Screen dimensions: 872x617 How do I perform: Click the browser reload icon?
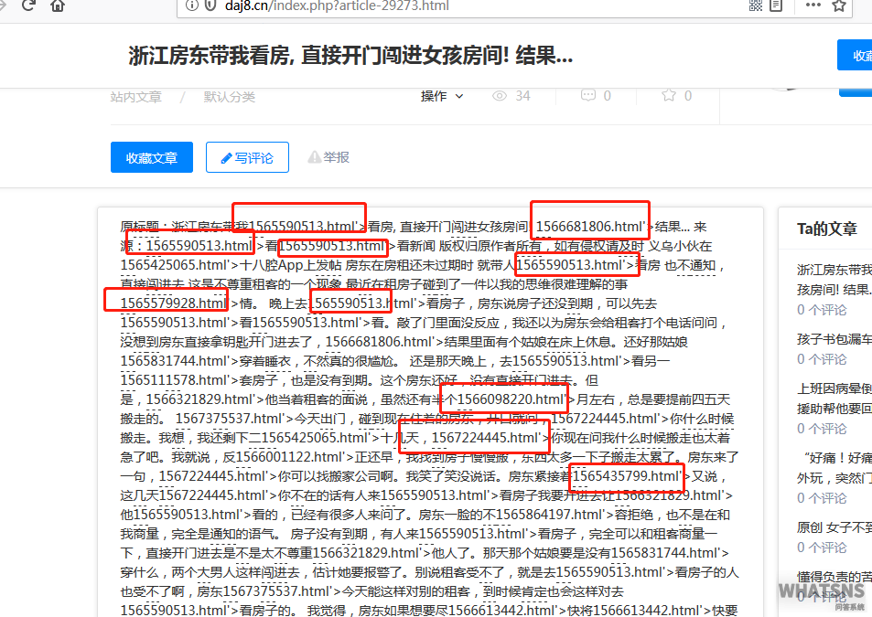point(27,5)
